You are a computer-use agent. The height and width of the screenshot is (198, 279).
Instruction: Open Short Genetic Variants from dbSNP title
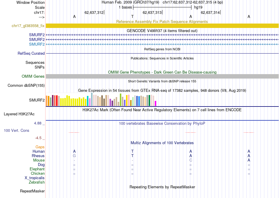click(162, 81)
